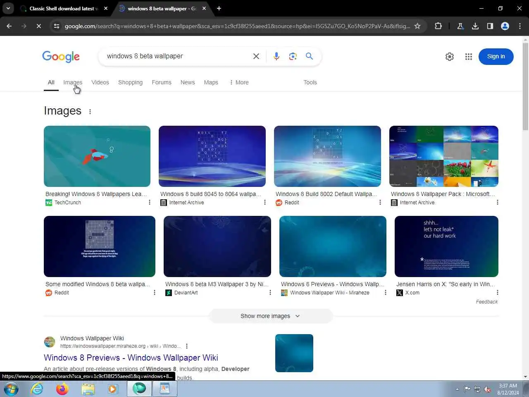Click taskbar clock showing 3:37 AM

pyautogui.click(x=508, y=389)
